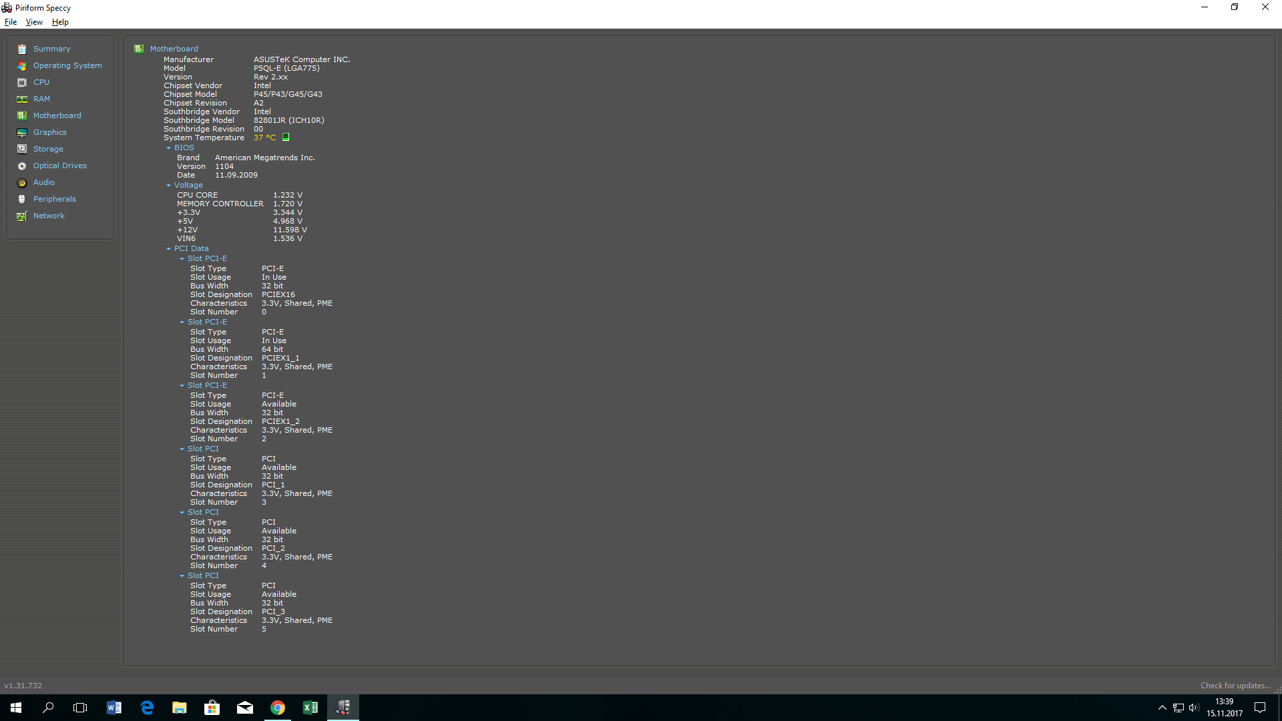Open the Help menu
Viewport: 1282px width, 721px height.
[x=60, y=22]
